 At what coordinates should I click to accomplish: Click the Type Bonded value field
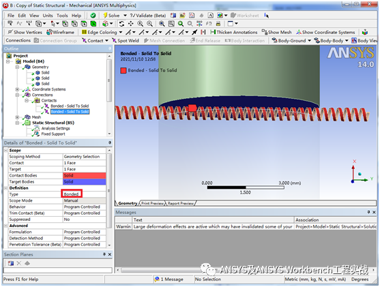point(85,194)
